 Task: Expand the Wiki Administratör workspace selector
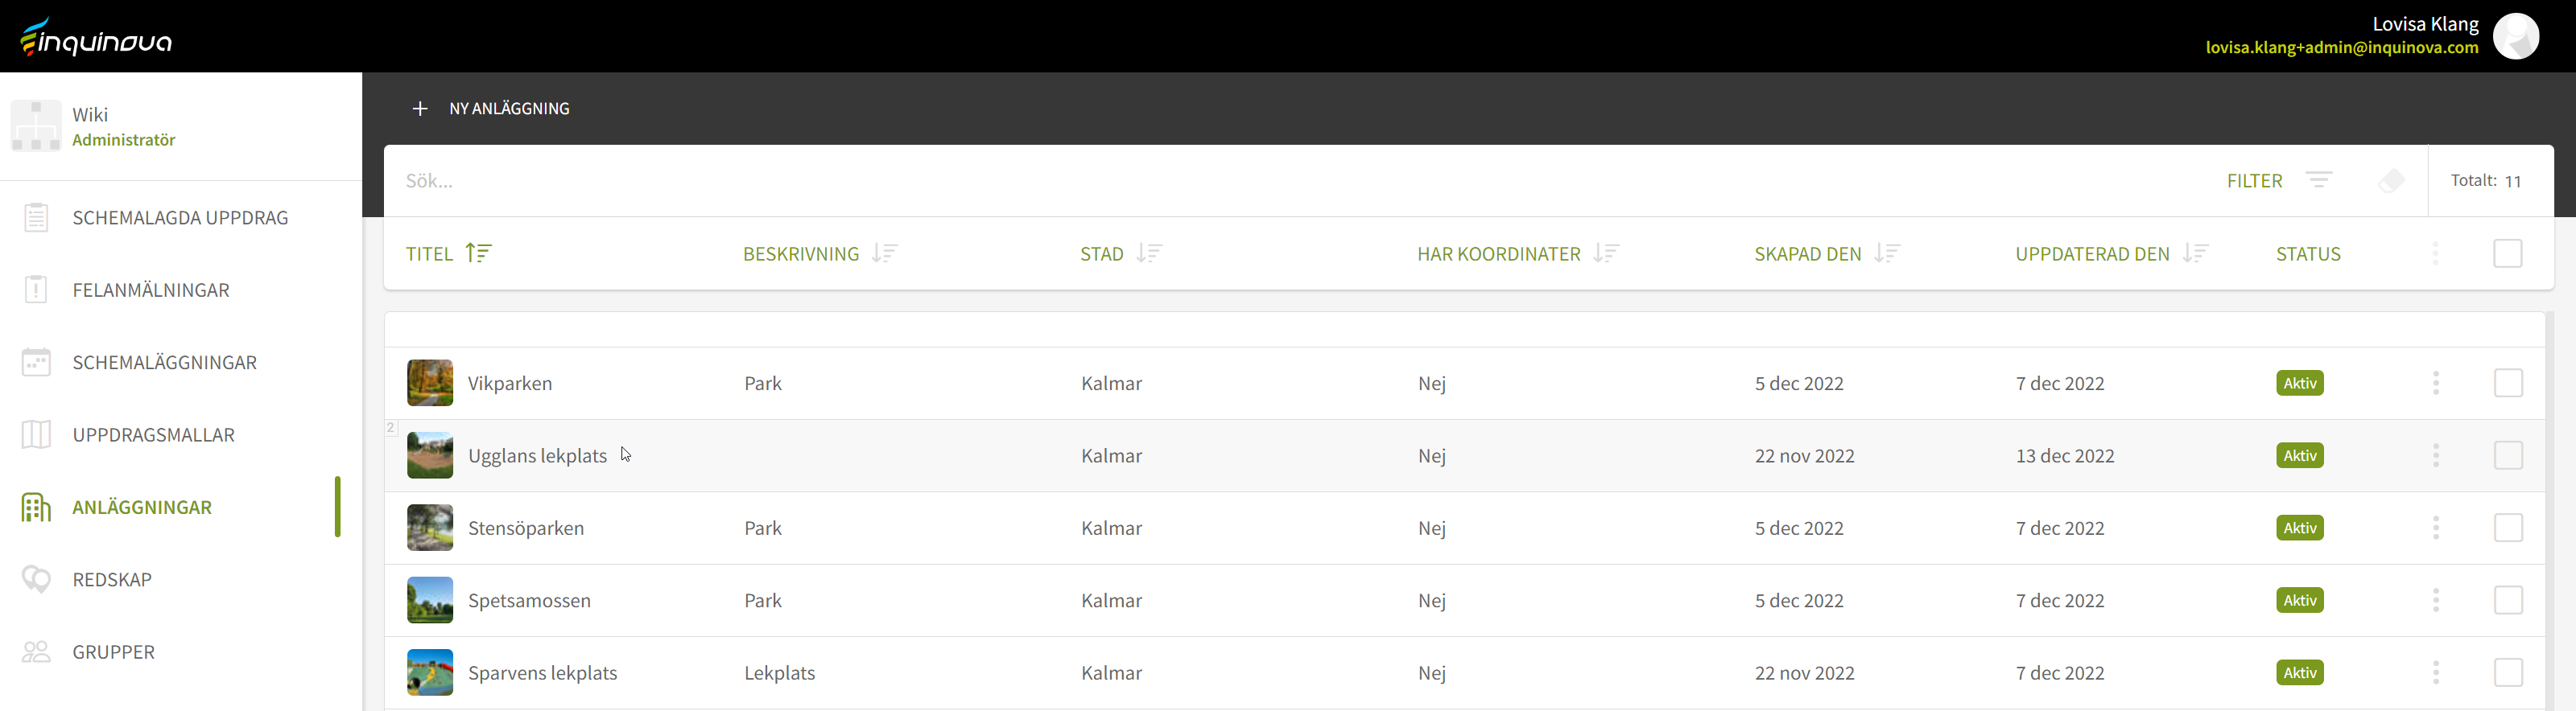point(180,127)
